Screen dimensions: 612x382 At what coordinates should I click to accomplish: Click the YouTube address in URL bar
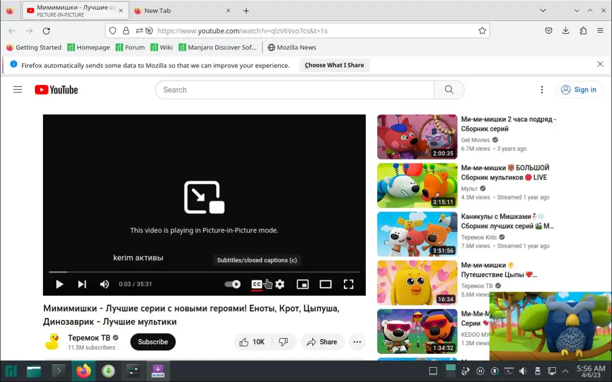242,31
